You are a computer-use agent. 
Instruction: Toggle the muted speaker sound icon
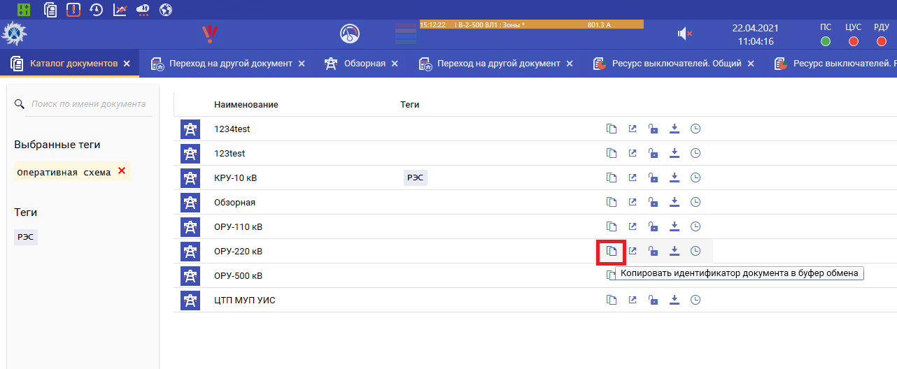point(684,34)
